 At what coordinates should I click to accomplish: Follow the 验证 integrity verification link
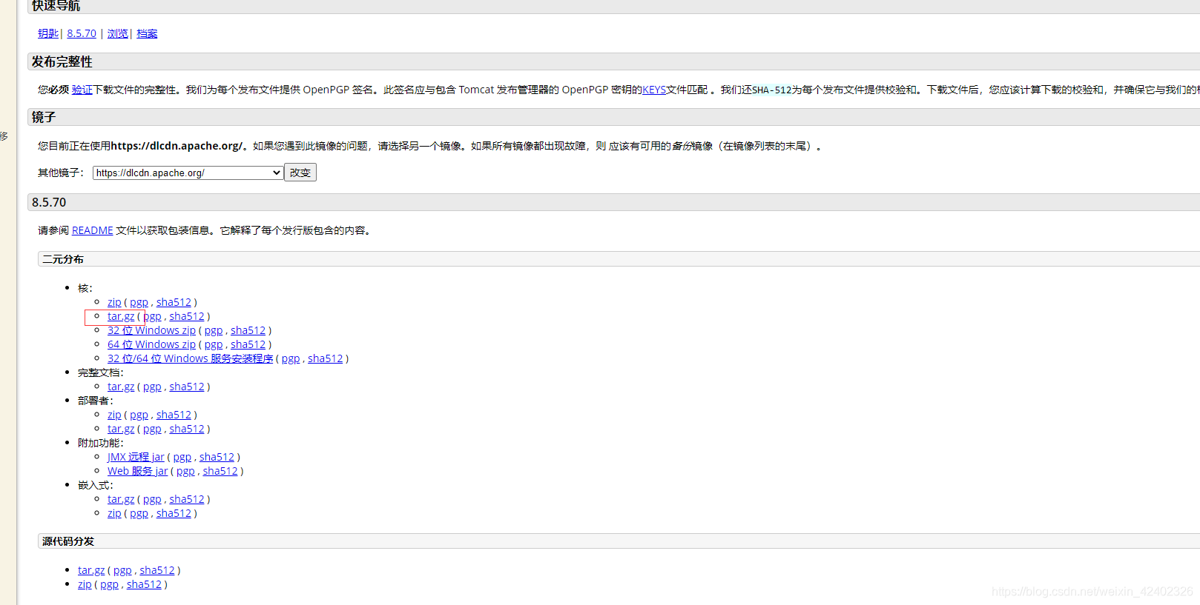[x=82, y=90]
